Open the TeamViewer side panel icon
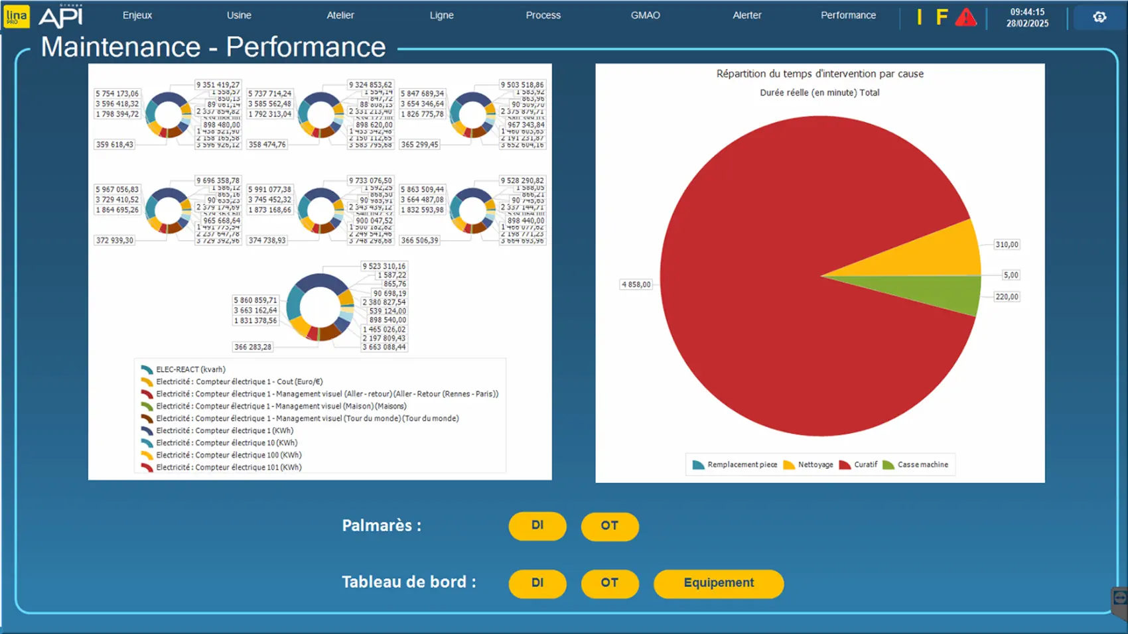 click(1119, 599)
